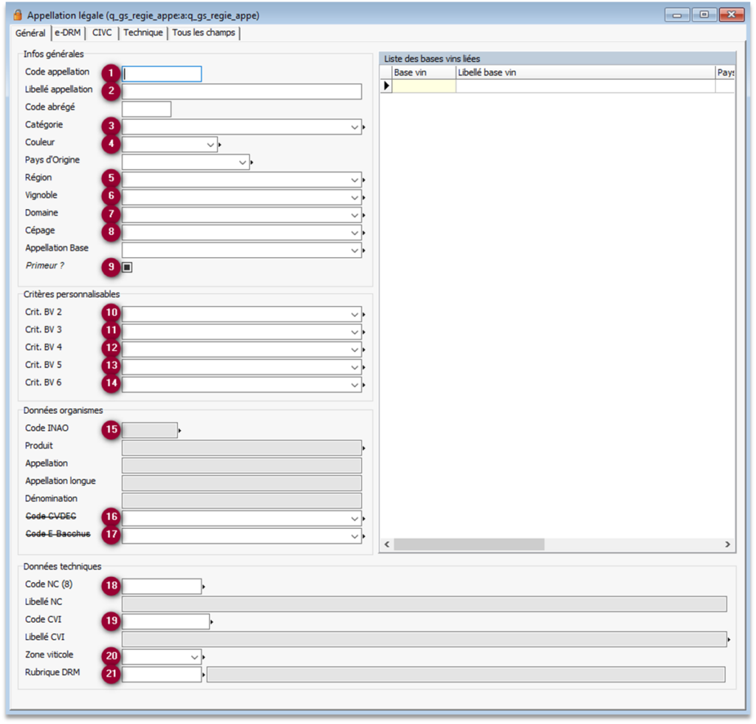
Task: Click the lookup arrow next to Code NC (8)
Action: pos(204,587)
